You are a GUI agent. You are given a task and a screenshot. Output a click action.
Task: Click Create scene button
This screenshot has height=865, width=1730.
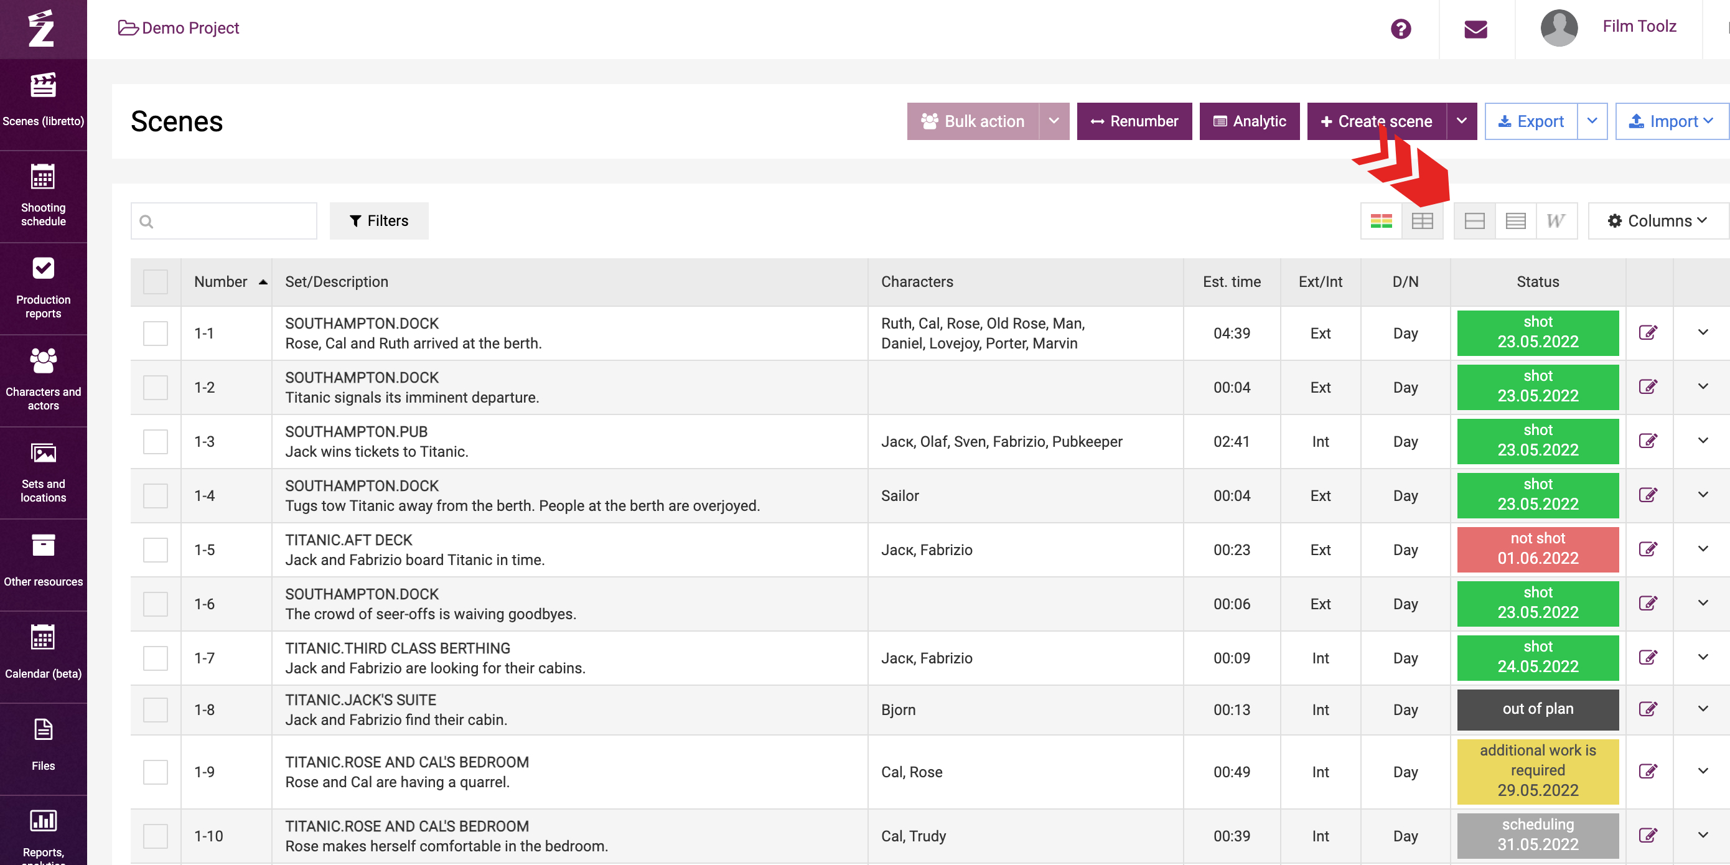click(1376, 121)
